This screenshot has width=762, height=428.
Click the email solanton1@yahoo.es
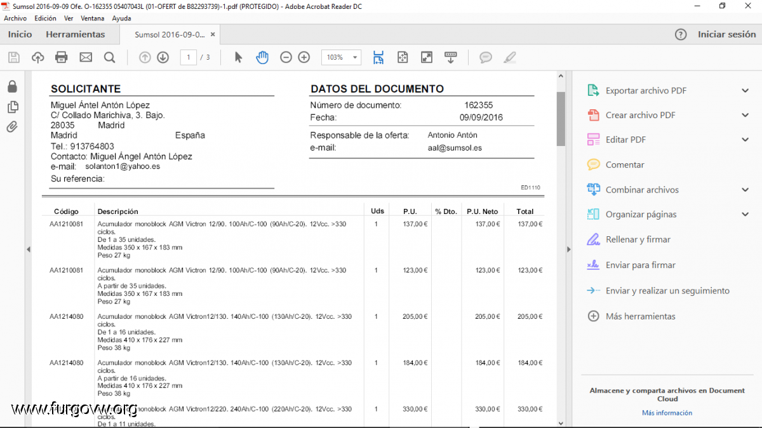click(x=123, y=166)
